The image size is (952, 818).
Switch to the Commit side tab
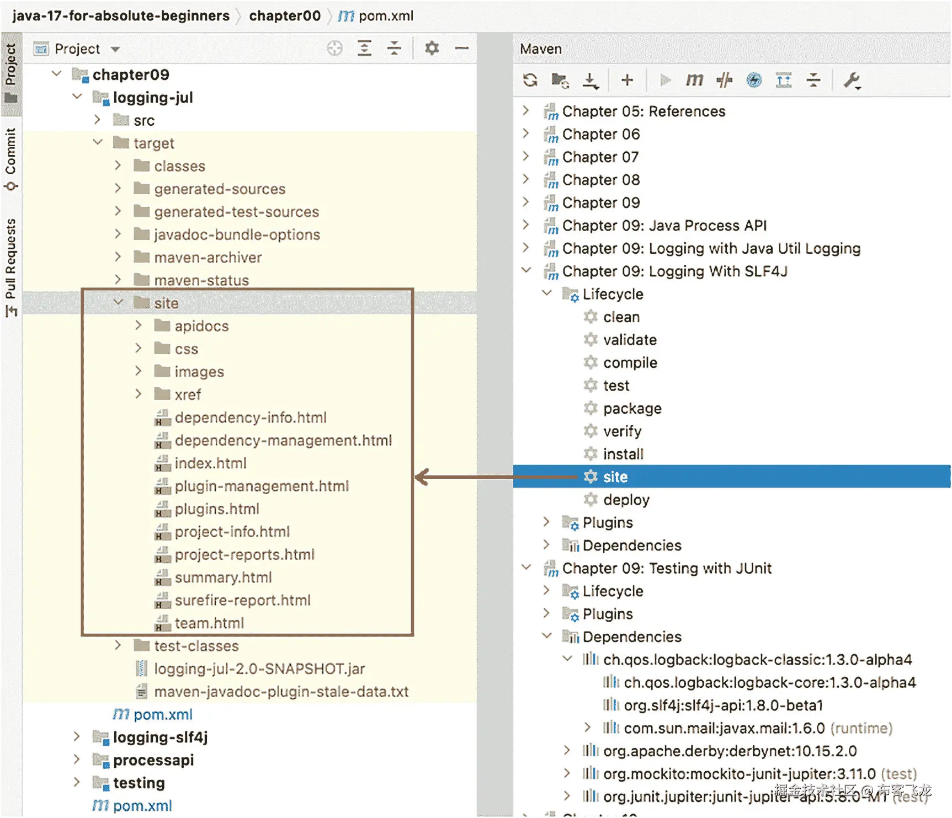coord(11,159)
